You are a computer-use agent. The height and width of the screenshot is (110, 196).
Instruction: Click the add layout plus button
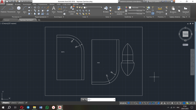[26, 103]
